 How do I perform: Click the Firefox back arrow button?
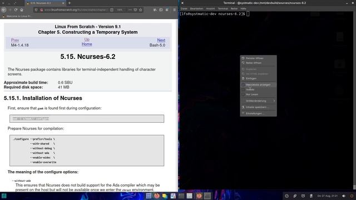4,10
